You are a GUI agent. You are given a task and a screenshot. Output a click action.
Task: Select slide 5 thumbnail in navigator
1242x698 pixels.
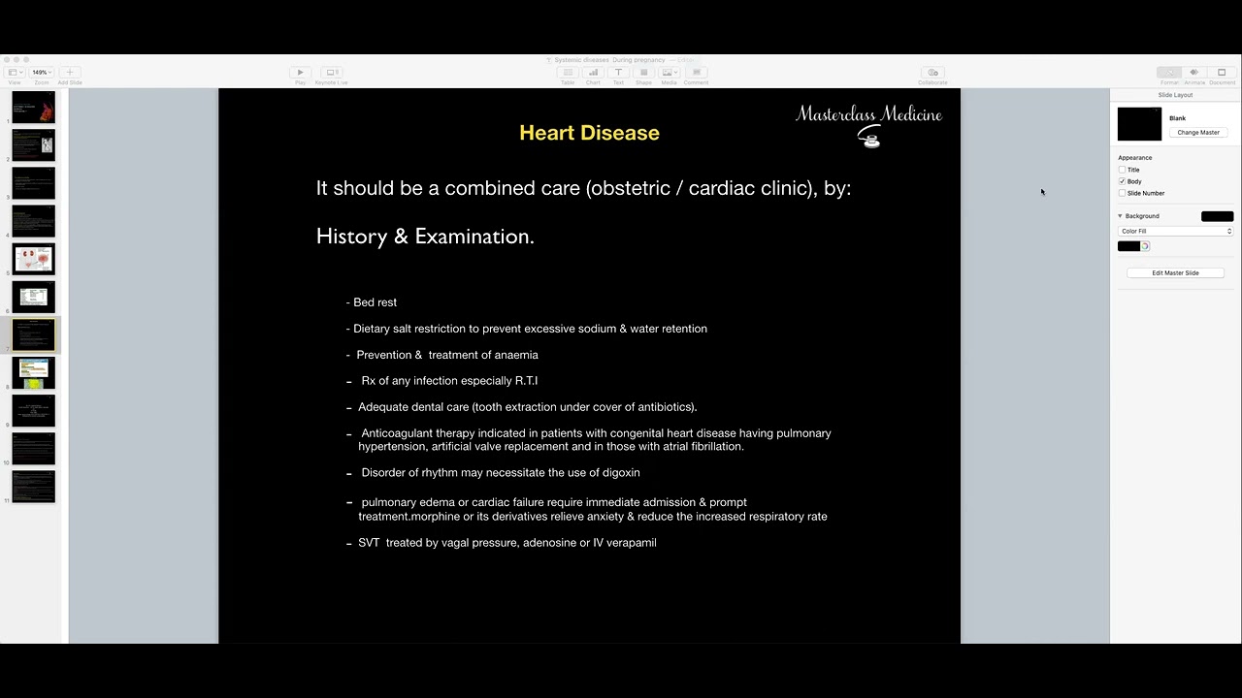[34, 259]
